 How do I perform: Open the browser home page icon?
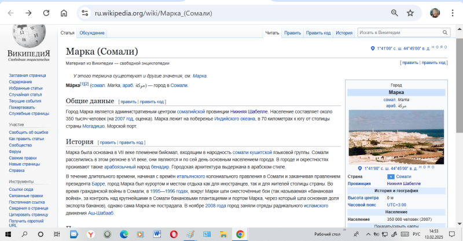(64, 13)
